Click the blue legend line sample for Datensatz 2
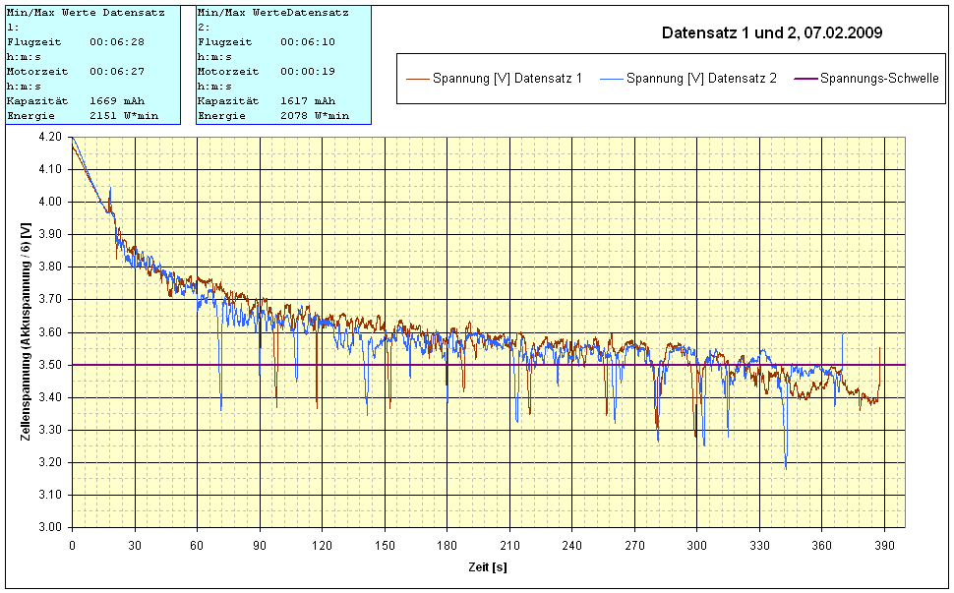Screen dimensions: 954x593 pyautogui.click(x=610, y=79)
